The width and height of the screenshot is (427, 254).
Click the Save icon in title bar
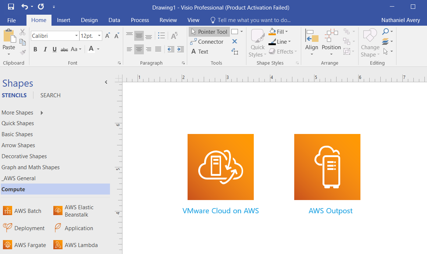pyautogui.click(x=11, y=7)
